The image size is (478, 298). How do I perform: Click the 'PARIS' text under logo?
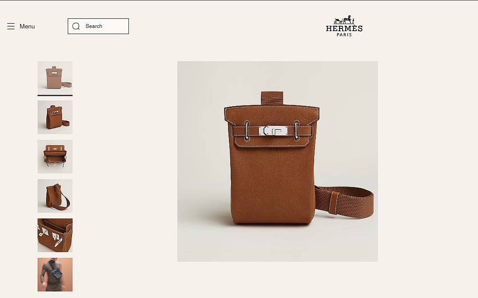(x=344, y=35)
